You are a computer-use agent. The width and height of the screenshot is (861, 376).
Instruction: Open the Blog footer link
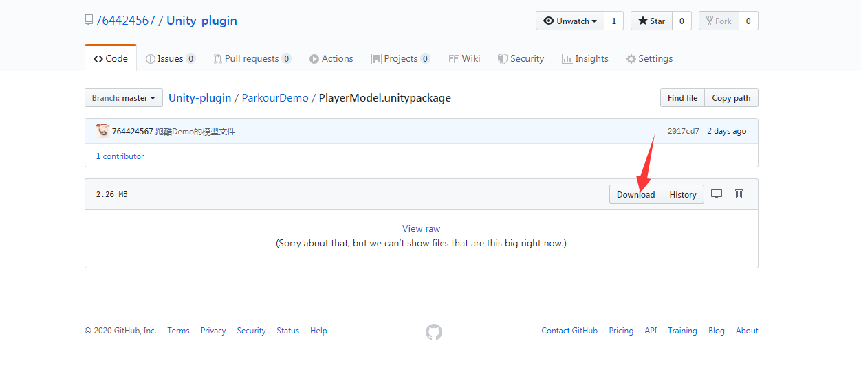click(x=717, y=331)
